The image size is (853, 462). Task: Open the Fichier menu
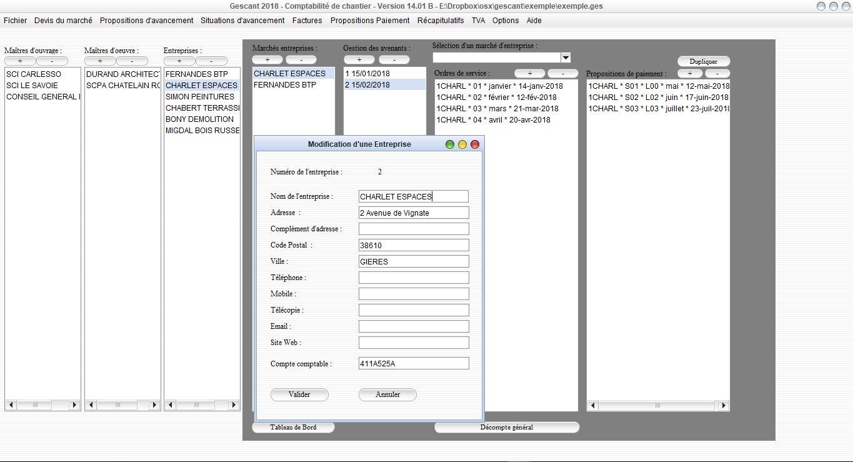tap(16, 21)
